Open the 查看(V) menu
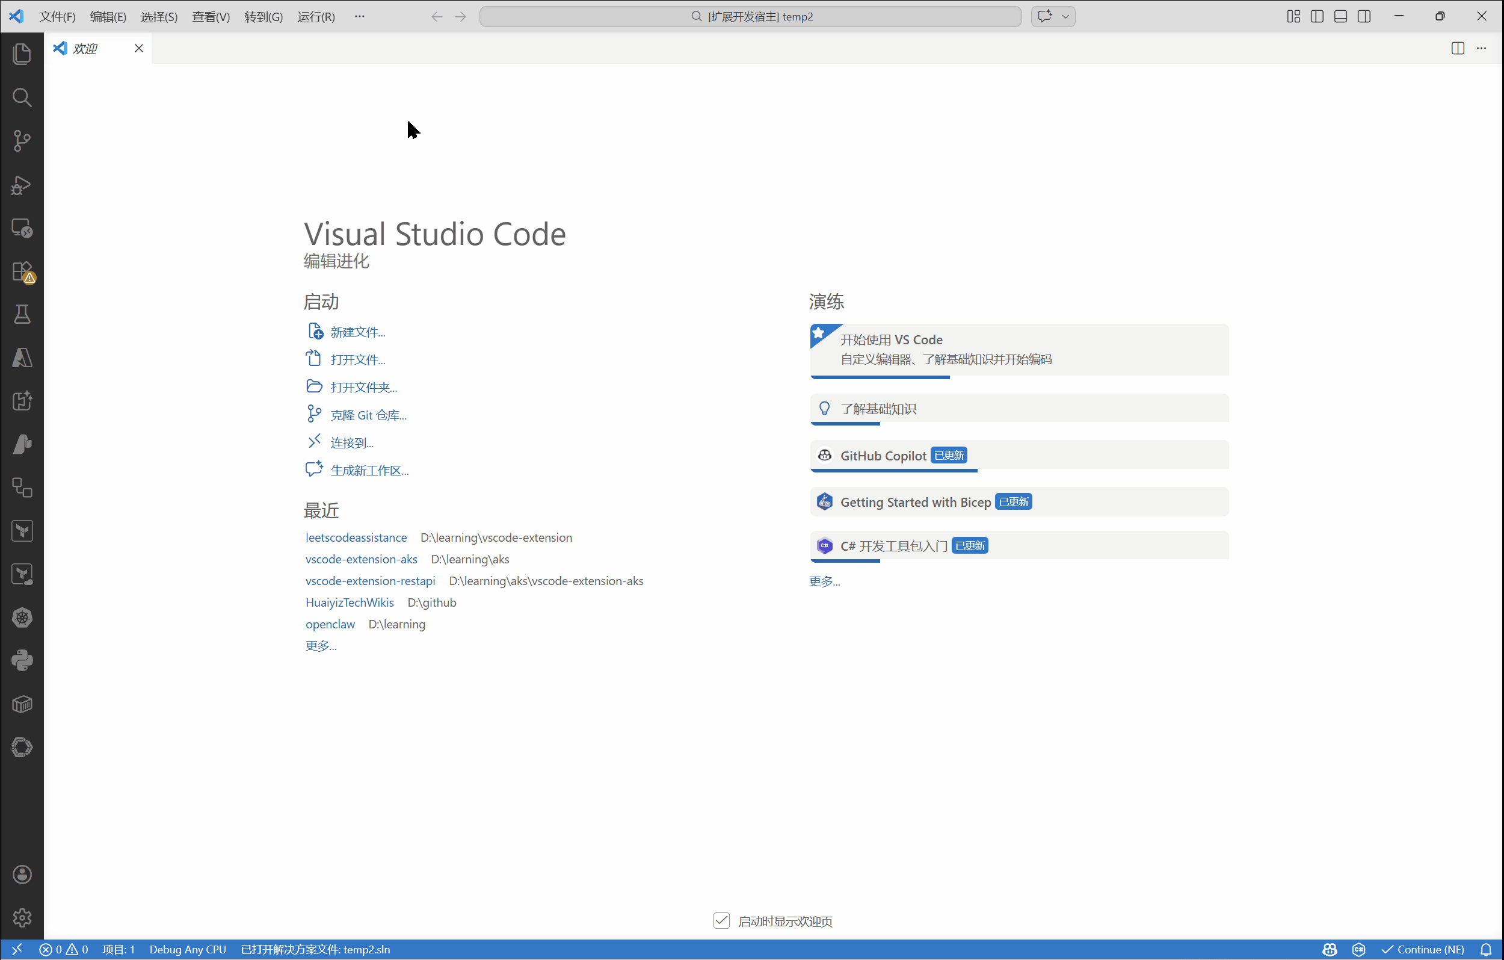This screenshot has height=960, width=1504. [x=211, y=16]
